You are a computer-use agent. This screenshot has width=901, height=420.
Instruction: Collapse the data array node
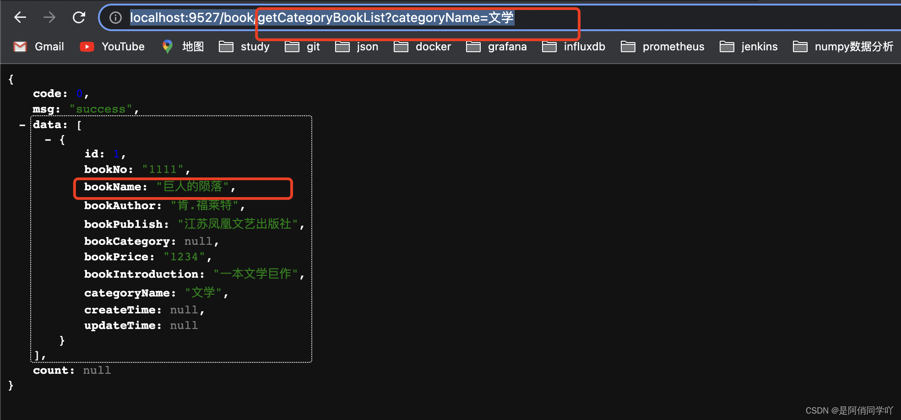point(22,125)
